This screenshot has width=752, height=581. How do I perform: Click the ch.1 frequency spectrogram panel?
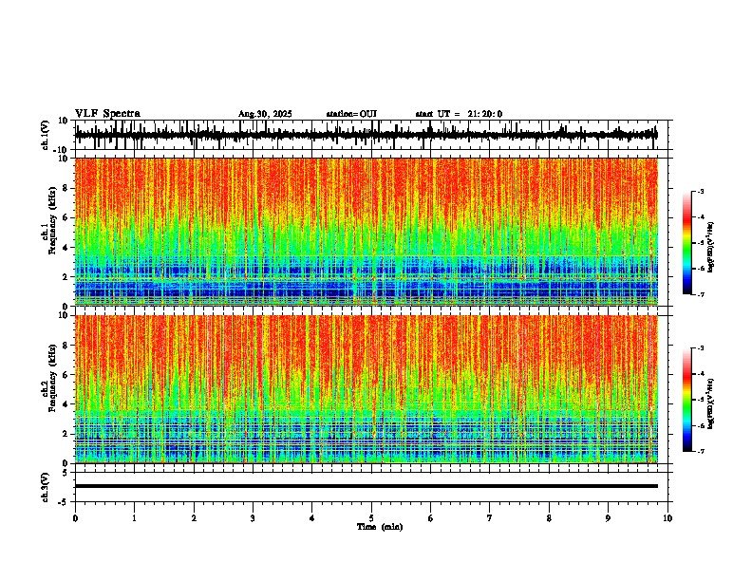click(366, 232)
